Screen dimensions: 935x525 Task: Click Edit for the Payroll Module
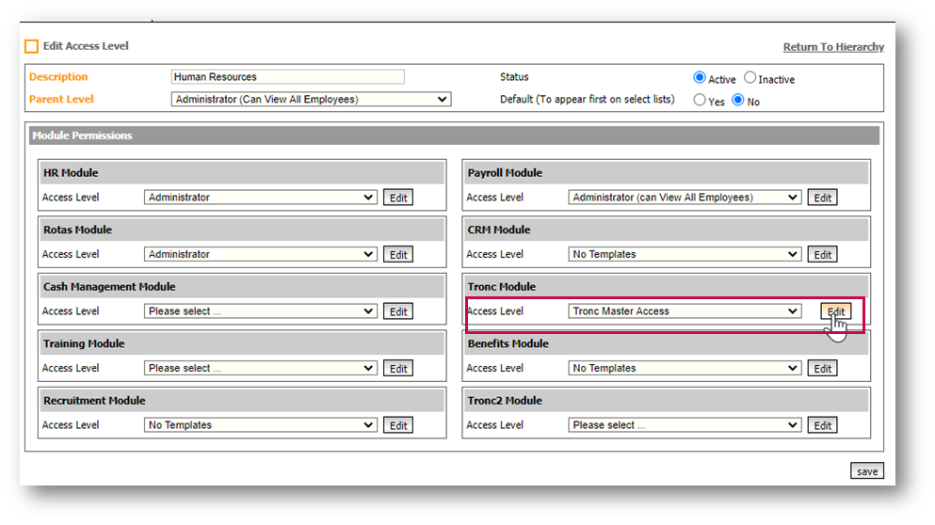click(822, 198)
